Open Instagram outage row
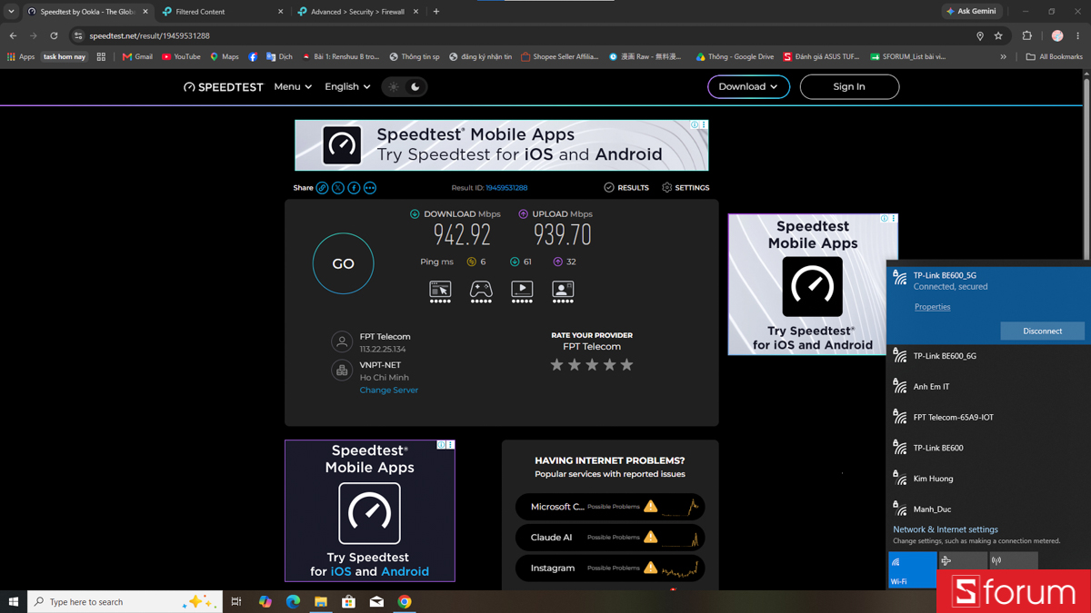The image size is (1091, 613). tap(610, 569)
